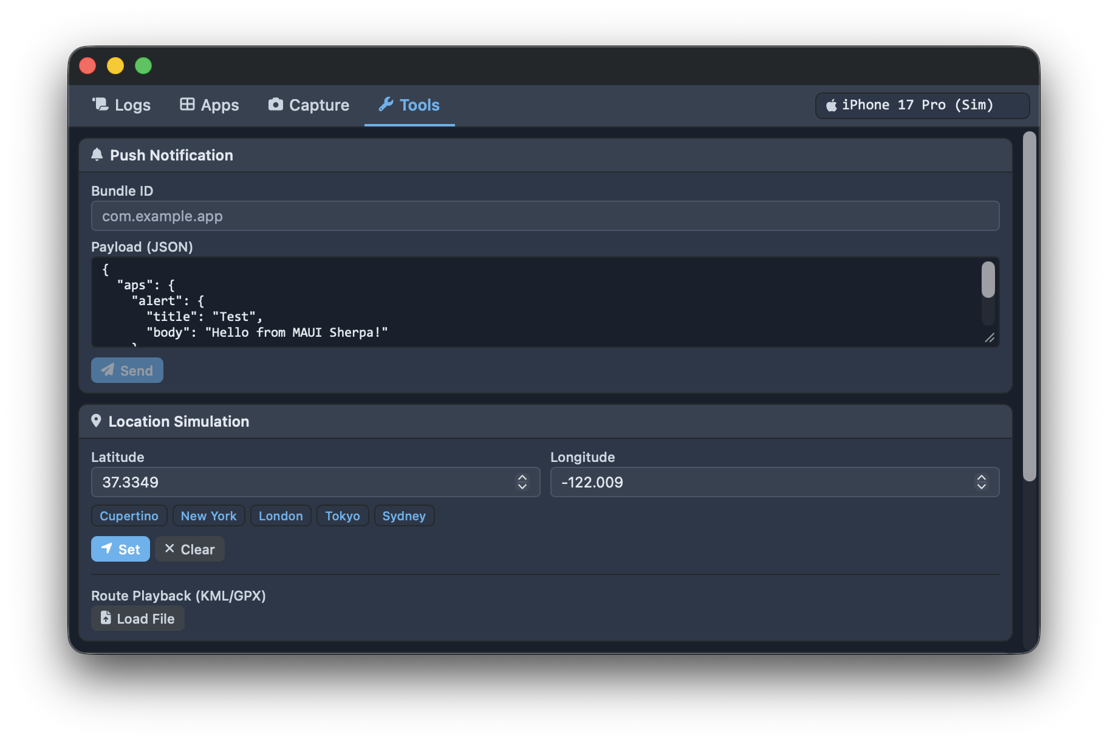This screenshot has width=1108, height=744.
Task: Click the Bundle ID input field
Action: [545, 216]
